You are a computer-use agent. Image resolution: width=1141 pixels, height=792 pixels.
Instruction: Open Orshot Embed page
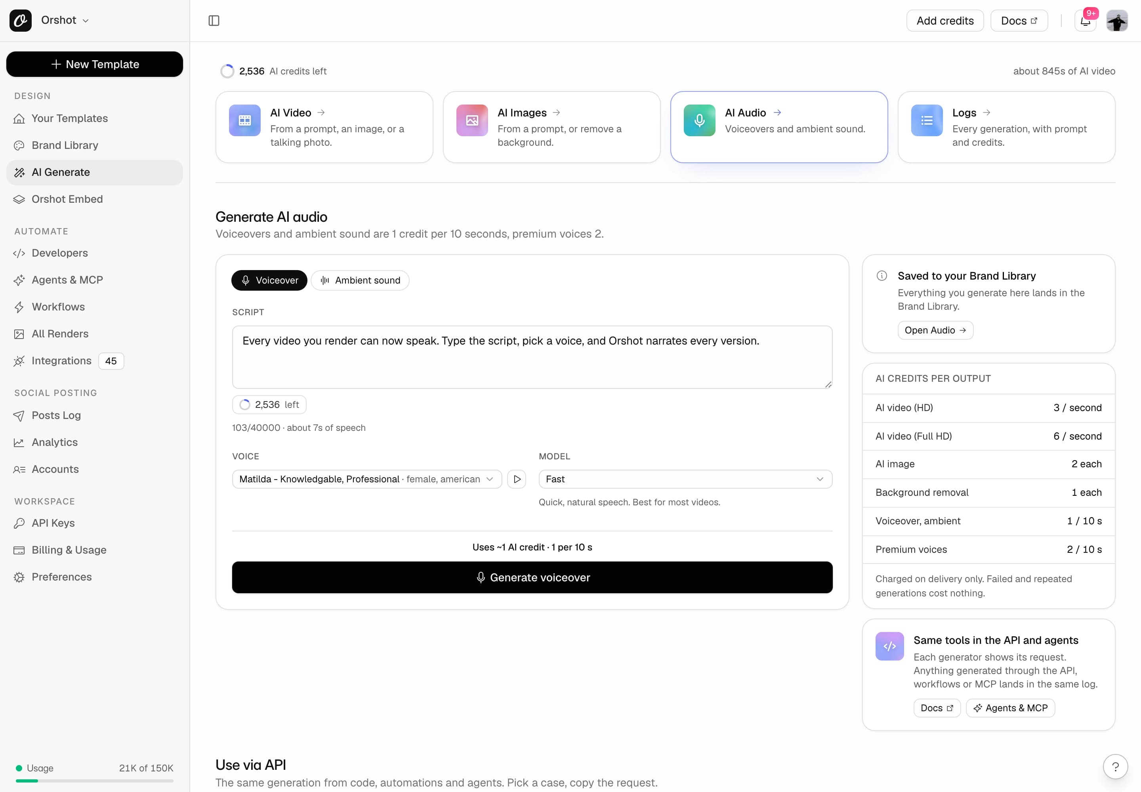click(x=94, y=199)
